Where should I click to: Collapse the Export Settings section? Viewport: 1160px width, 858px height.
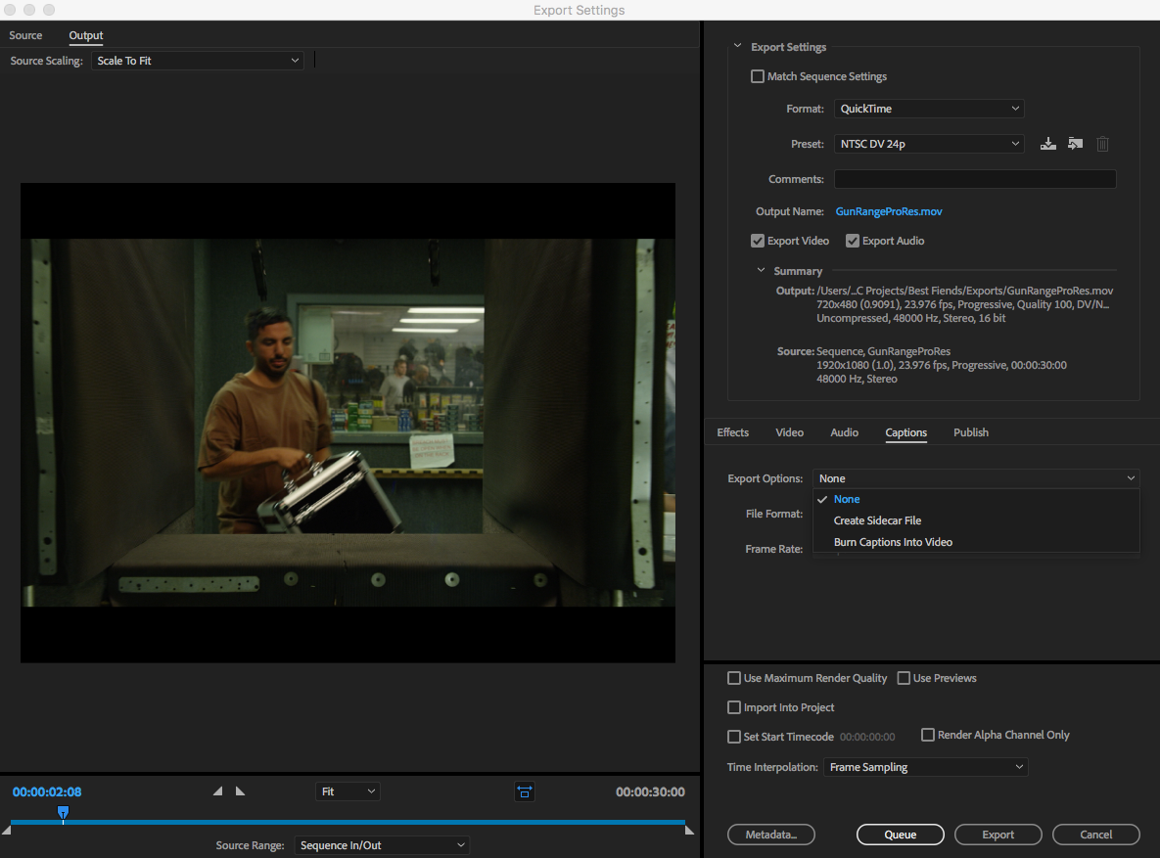pyautogui.click(x=737, y=46)
